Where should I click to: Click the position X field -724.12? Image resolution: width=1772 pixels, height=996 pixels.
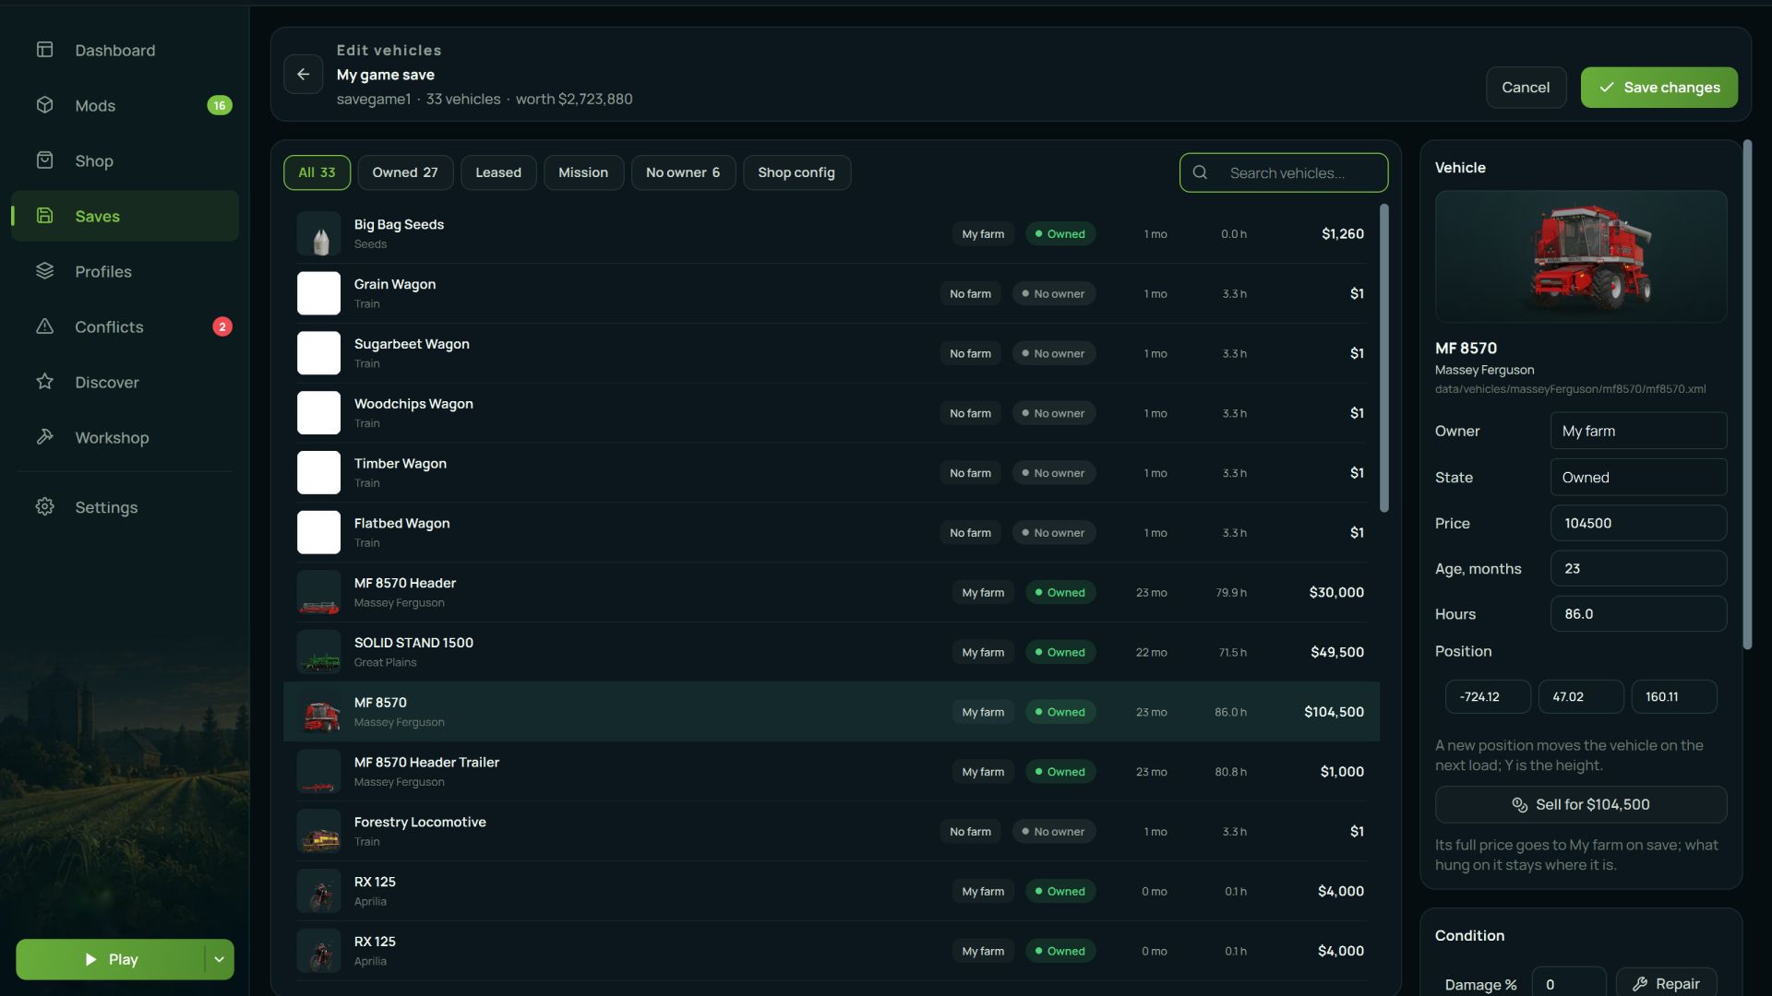click(x=1488, y=696)
